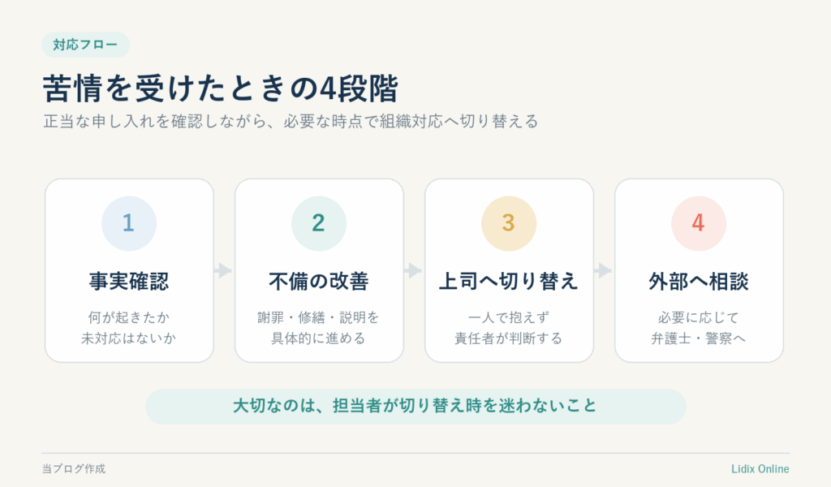831x487 pixels.
Task: Click subtitle beginning 正当な申し入れを確認
Action: (x=291, y=122)
